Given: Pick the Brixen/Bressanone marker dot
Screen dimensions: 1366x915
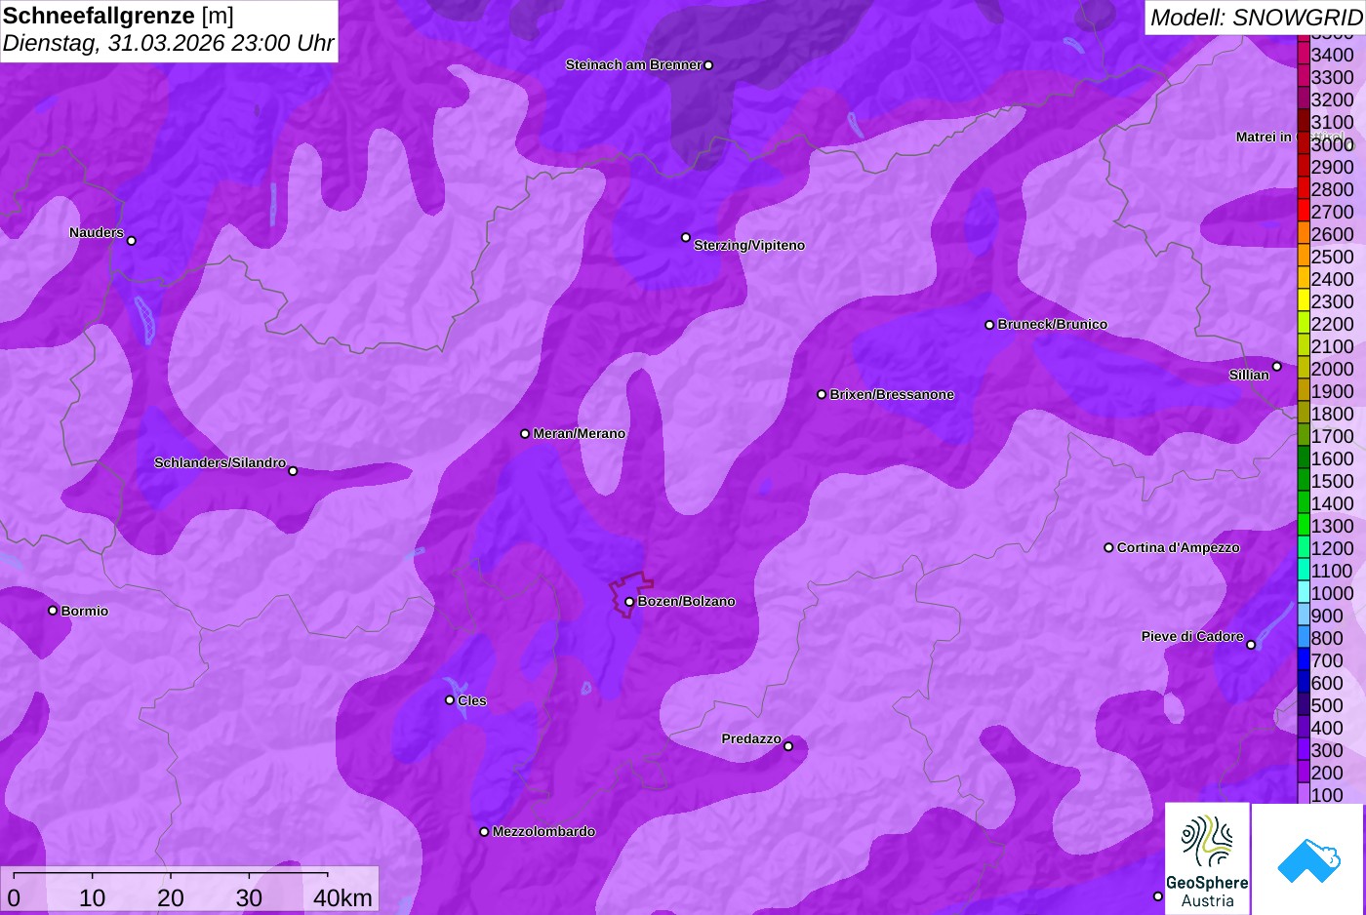Looking at the screenshot, I should click(822, 395).
